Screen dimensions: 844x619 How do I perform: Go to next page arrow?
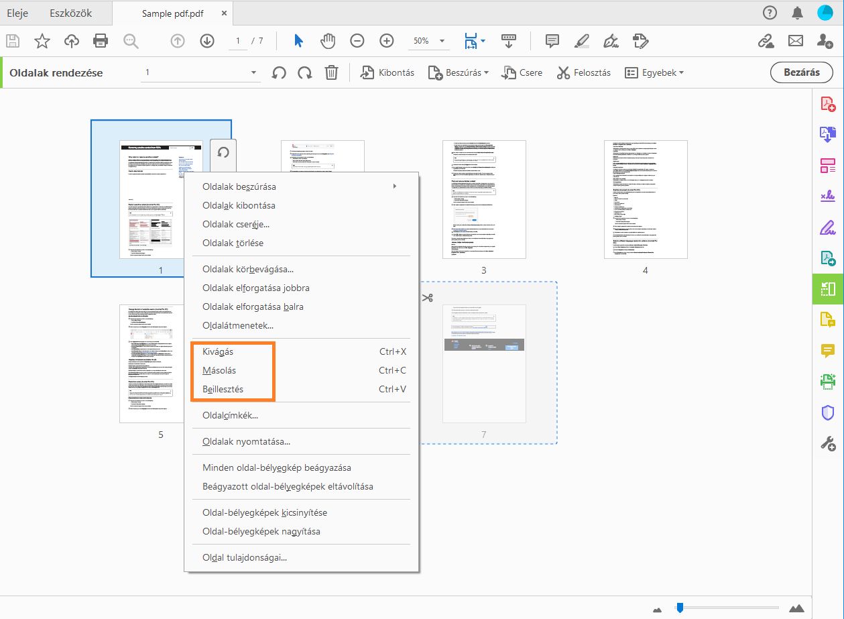pos(207,41)
